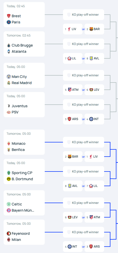Click the PSV team name

click(x=15, y=112)
